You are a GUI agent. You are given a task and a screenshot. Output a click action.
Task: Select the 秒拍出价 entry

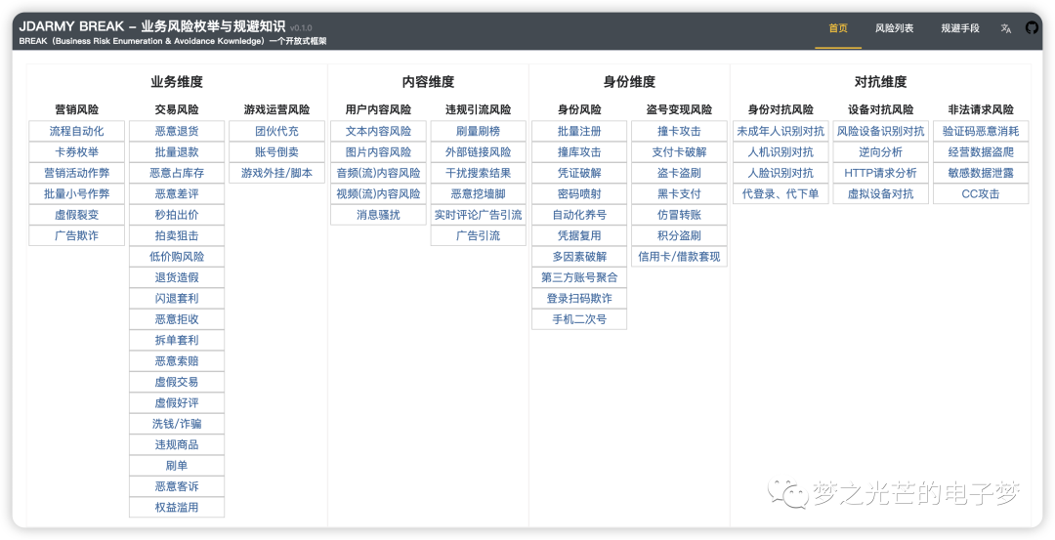click(176, 215)
